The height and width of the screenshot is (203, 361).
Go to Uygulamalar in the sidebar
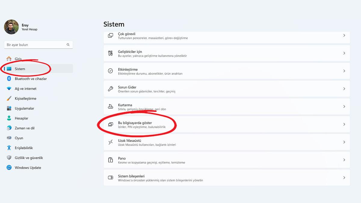click(24, 109)
